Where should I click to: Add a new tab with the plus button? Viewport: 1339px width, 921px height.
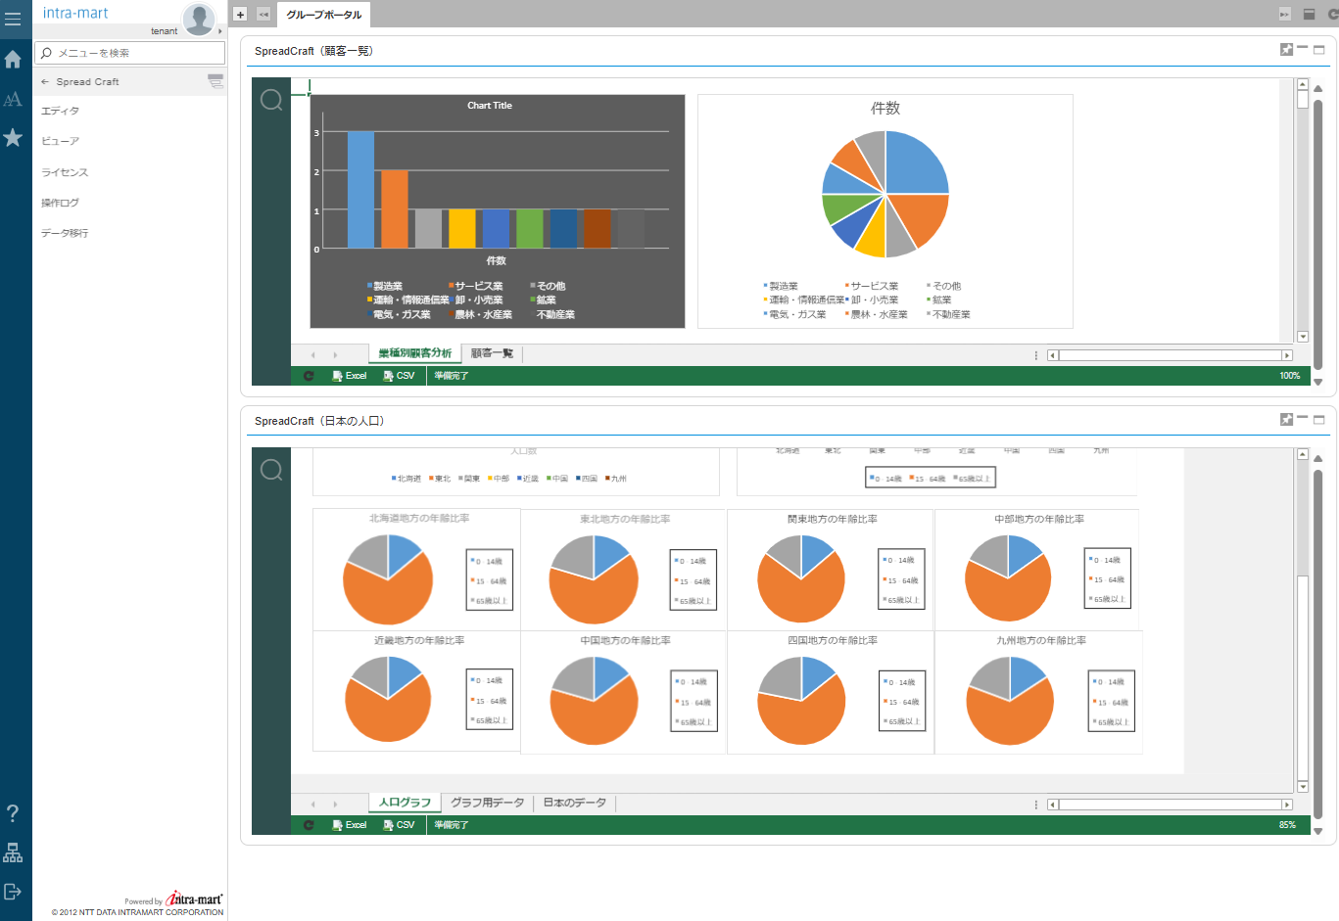coord(240,15)
